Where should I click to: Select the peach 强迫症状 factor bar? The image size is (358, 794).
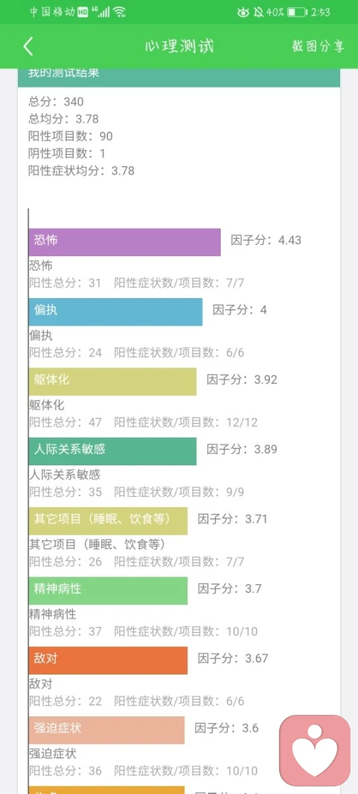point(106,730)
